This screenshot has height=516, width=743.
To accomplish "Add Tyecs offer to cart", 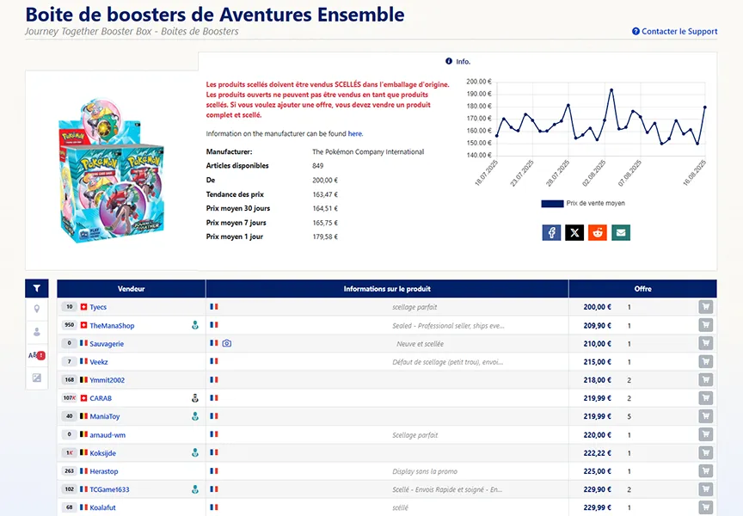I will tap(705, 307).
